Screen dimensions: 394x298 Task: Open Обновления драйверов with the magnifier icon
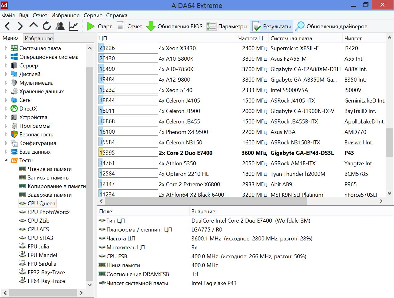coord(331,26)
